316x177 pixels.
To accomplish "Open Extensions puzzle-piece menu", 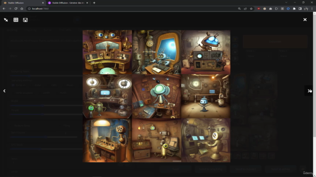I will click(x=294, y=9).
